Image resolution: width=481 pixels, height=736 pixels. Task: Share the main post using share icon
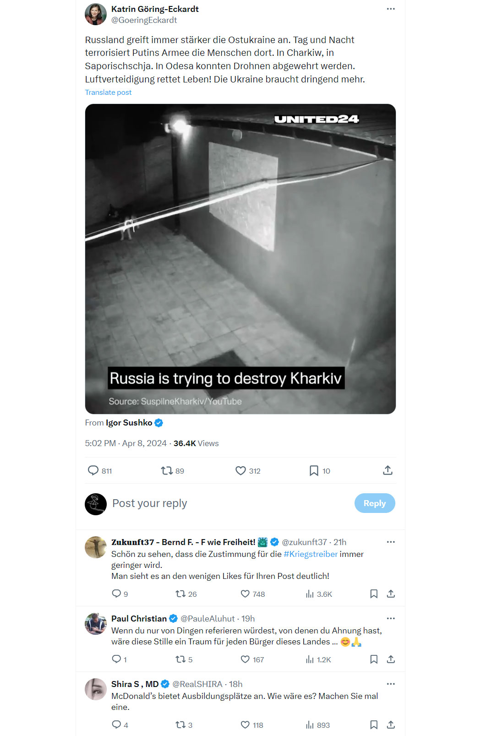click(x=388, y=470)
